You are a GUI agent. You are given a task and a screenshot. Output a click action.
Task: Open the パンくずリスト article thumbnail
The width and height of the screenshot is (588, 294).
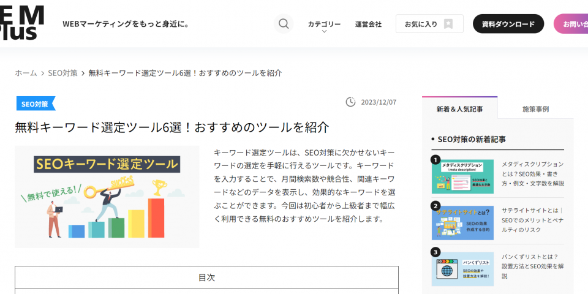point(462,269)
